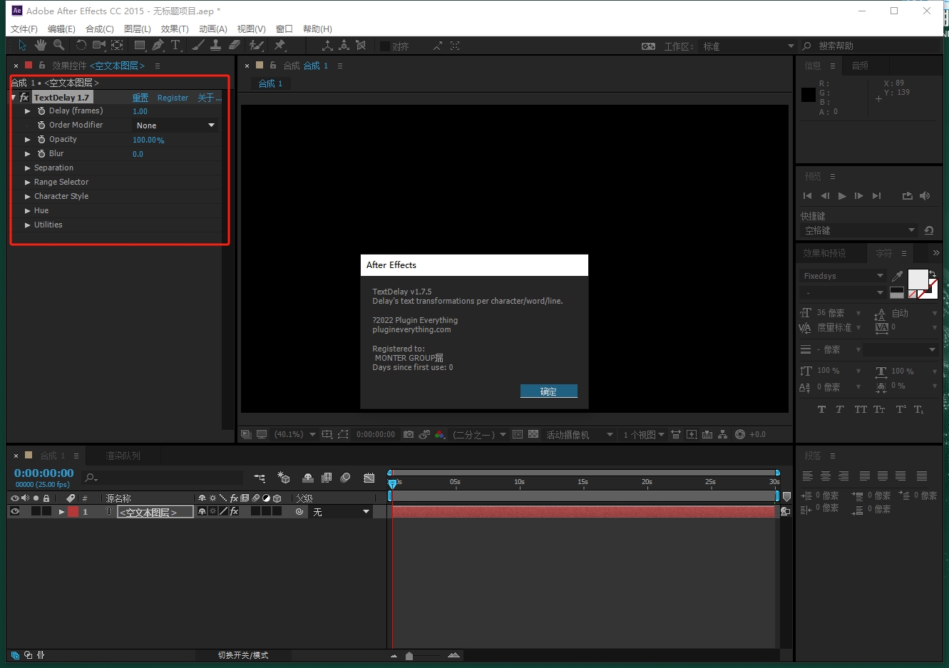Open the 合成(C) menu
The width and height of the screenshot is (949, 668).
[x=100, y=29]
